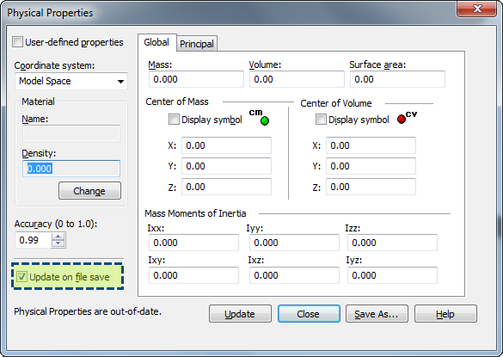The width and height of the screenshot is (503, 357).
Task: Increase Accuracy with the up arrow
Action: tap(58, 237)
